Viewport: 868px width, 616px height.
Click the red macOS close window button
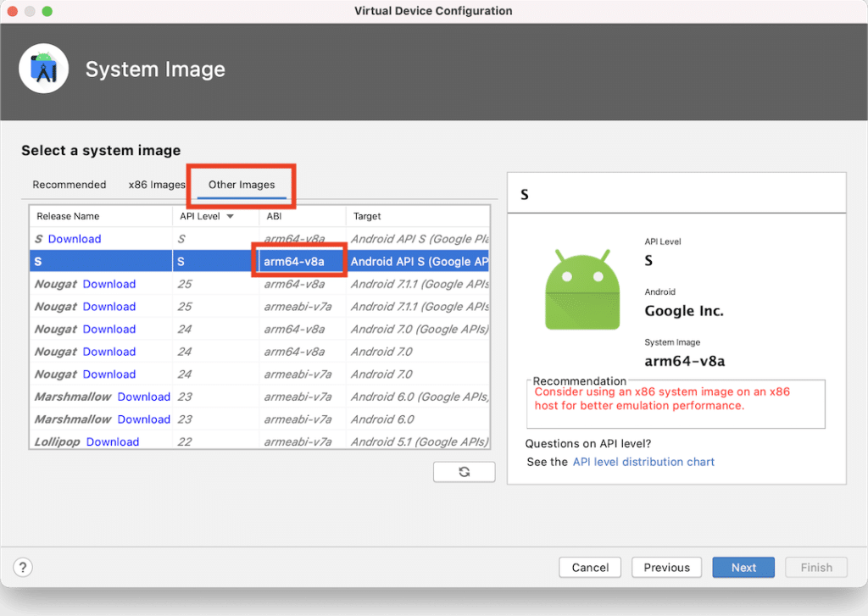(x=12, y=11)
